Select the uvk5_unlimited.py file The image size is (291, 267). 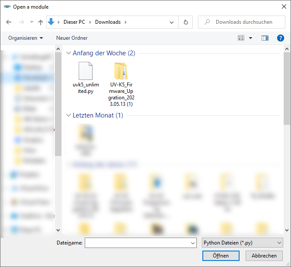click(86, 78)
